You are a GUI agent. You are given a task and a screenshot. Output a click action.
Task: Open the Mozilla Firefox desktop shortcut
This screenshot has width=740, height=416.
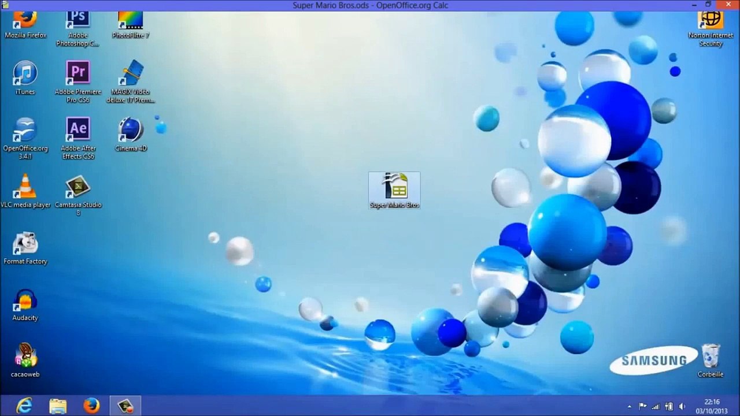point(25,25)
